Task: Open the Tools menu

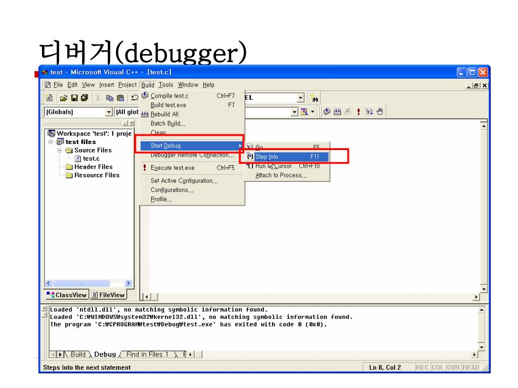Action: 165,85
